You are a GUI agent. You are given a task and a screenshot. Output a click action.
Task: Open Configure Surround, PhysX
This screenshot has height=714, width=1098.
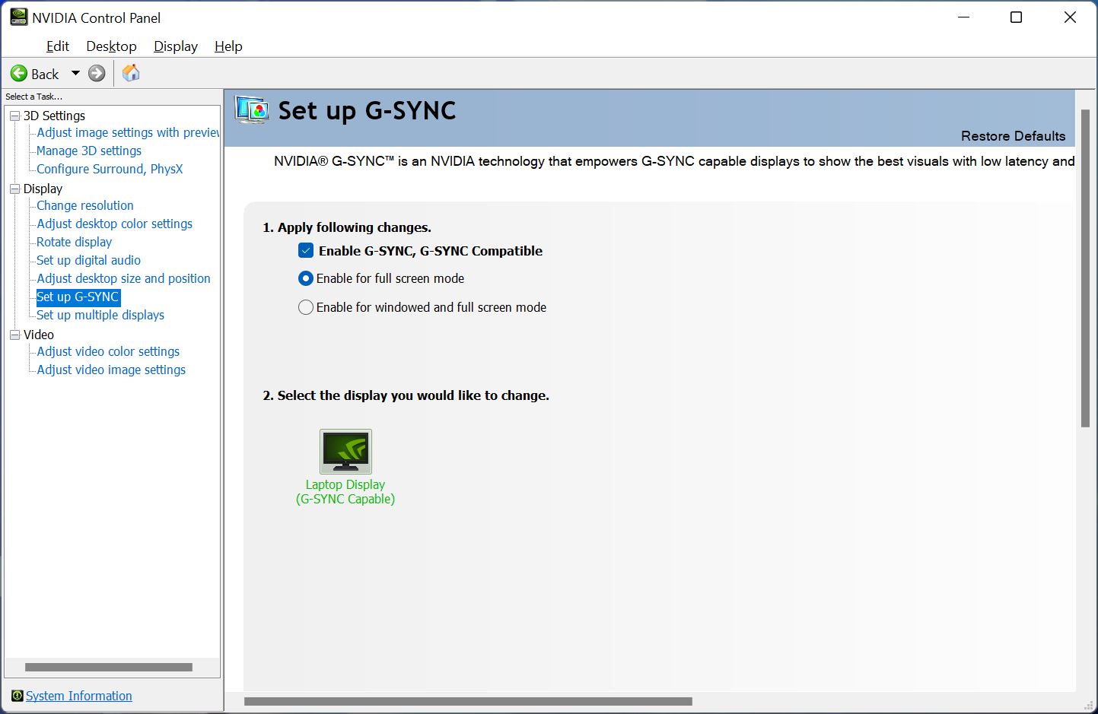click(x=110, y=169)
